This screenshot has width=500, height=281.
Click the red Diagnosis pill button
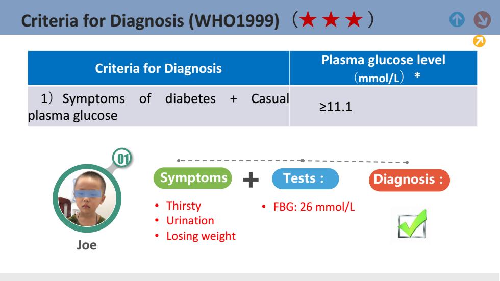(x=409, y=180)
